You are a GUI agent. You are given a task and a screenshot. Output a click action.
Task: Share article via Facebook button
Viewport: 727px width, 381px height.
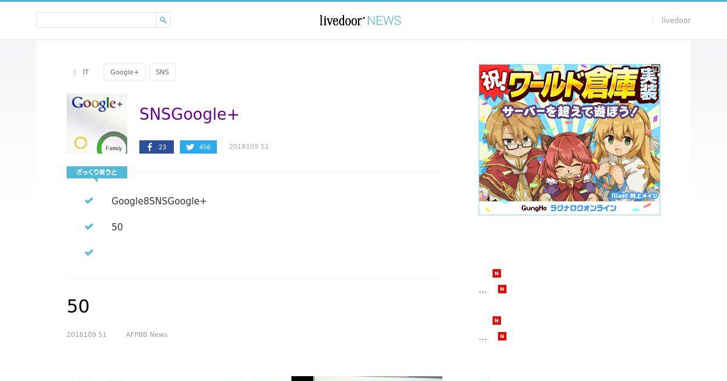pyautogui.click(x=156, y=147)
